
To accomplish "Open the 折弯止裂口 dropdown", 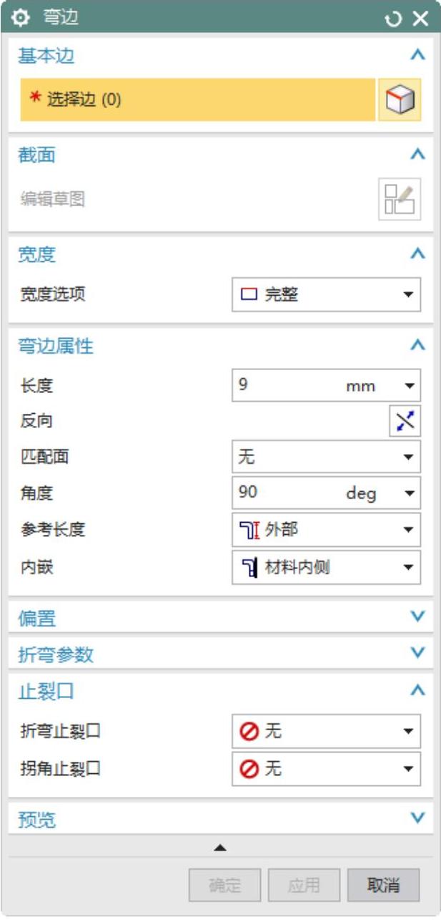I will (x=326, y=731).
